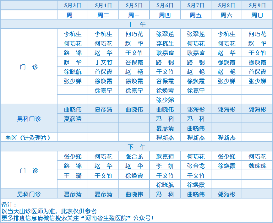Viewport: 273px width, 223px height.
Task: Click 赵艳 under 5月5日
Action: point(134,72)
